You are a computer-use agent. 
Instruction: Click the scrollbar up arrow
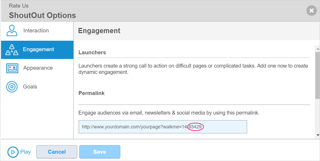tap(317, 49)
